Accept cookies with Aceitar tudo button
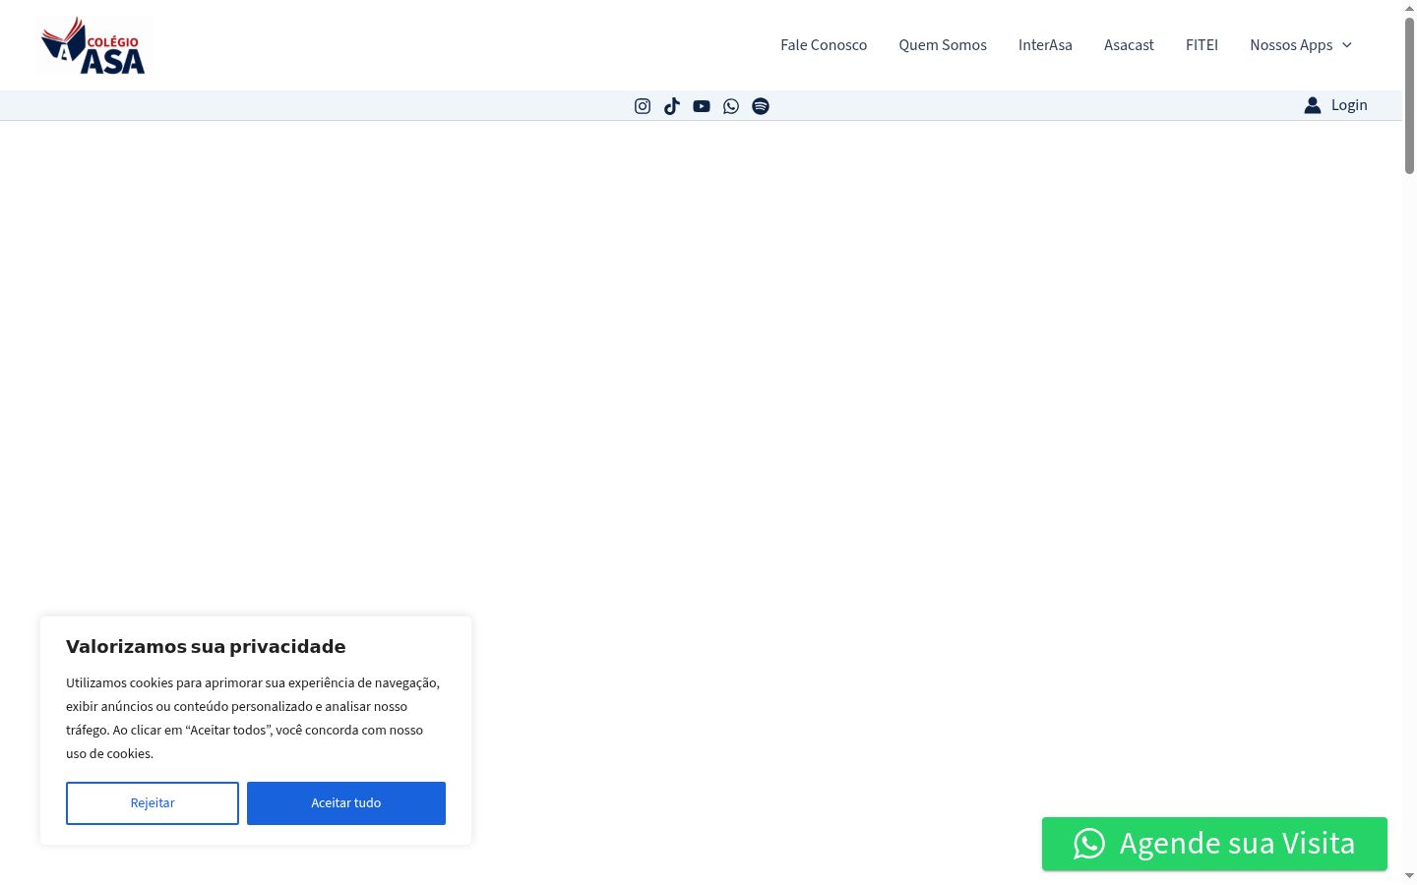Image resolution: width=1417 pixels, height=885 pixels. 346,803
